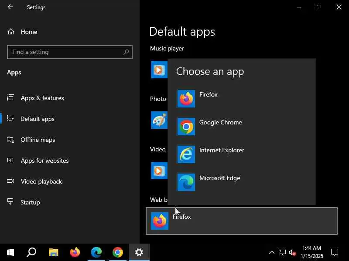Viewport: 349px width, 261px height.
Task: Open Apps & features section
Action: click(42, 98)
